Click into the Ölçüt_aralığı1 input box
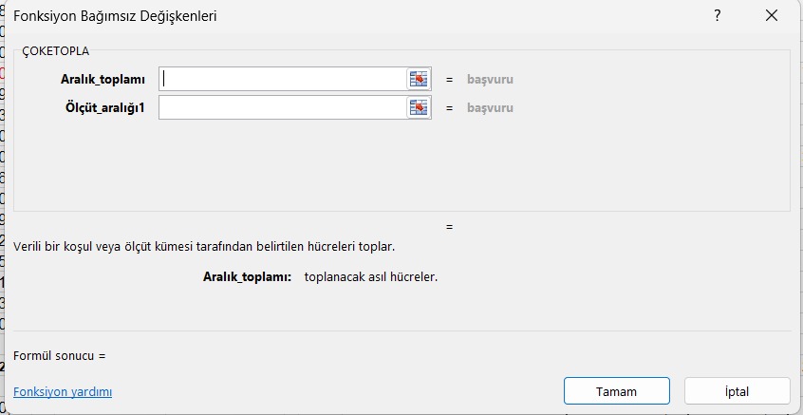 (283, 108)
